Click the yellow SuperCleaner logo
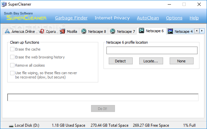The height and width of the screenshot is (129, 207). 27,18
